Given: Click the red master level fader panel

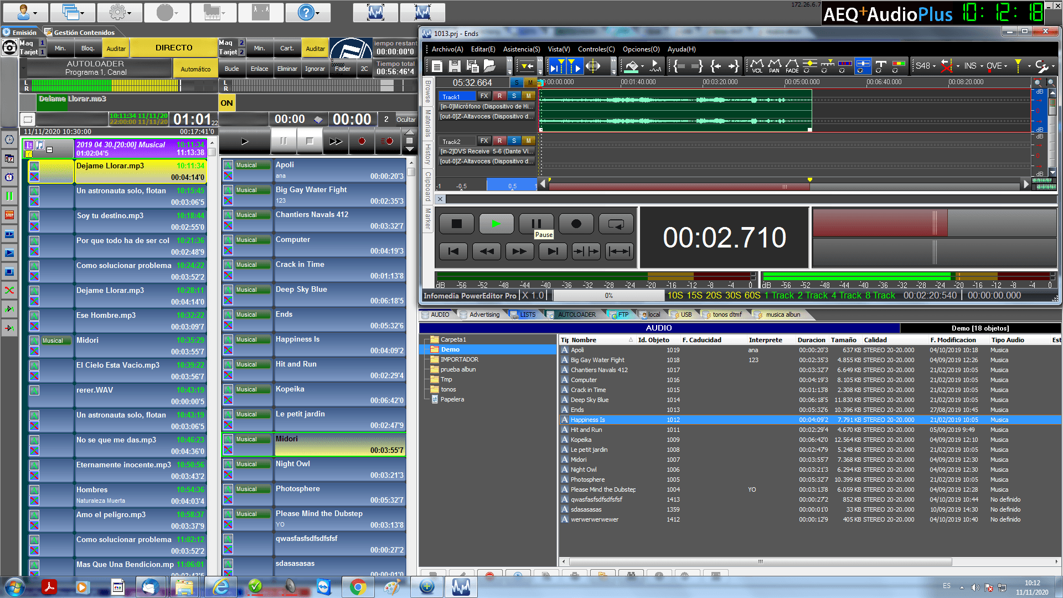Looking at the screenshot, I should (x=880, y=222).
